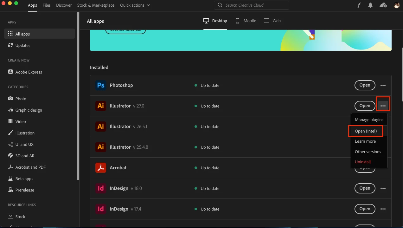
Task: Open more options for InDesign v 18.0
Action: (383, 188)
